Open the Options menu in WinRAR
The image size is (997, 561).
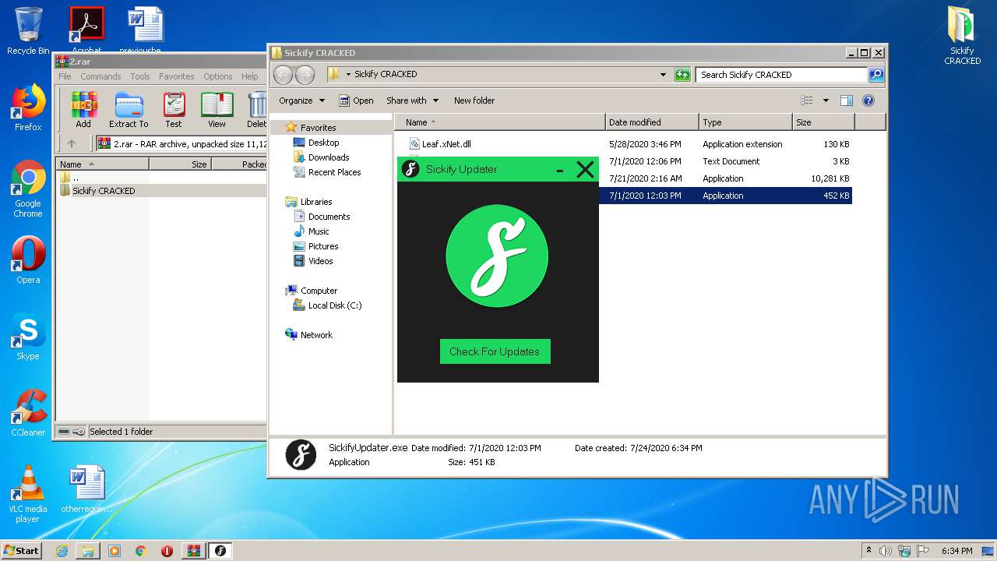point(218,76)
